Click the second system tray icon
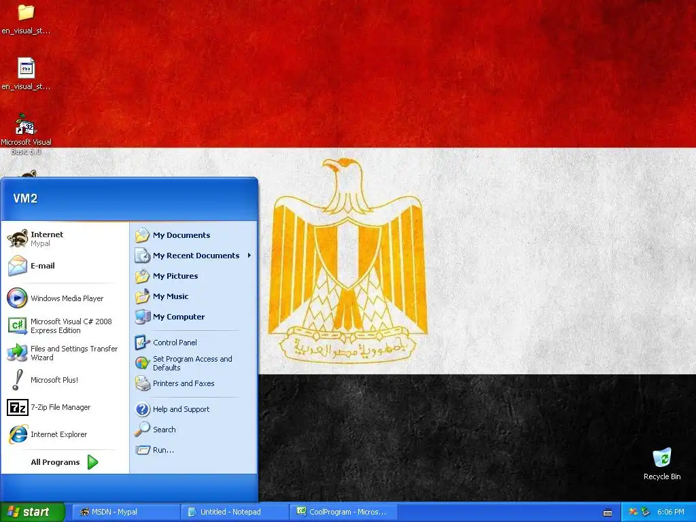Screen dimensions: 696x522 [646, 512]
